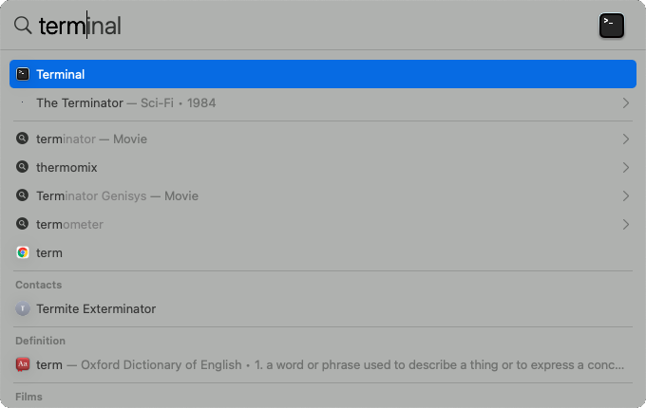Click search icon beside terminator suggestion
The height and width of the screenshot is (408, 646).
coord(22,139)
